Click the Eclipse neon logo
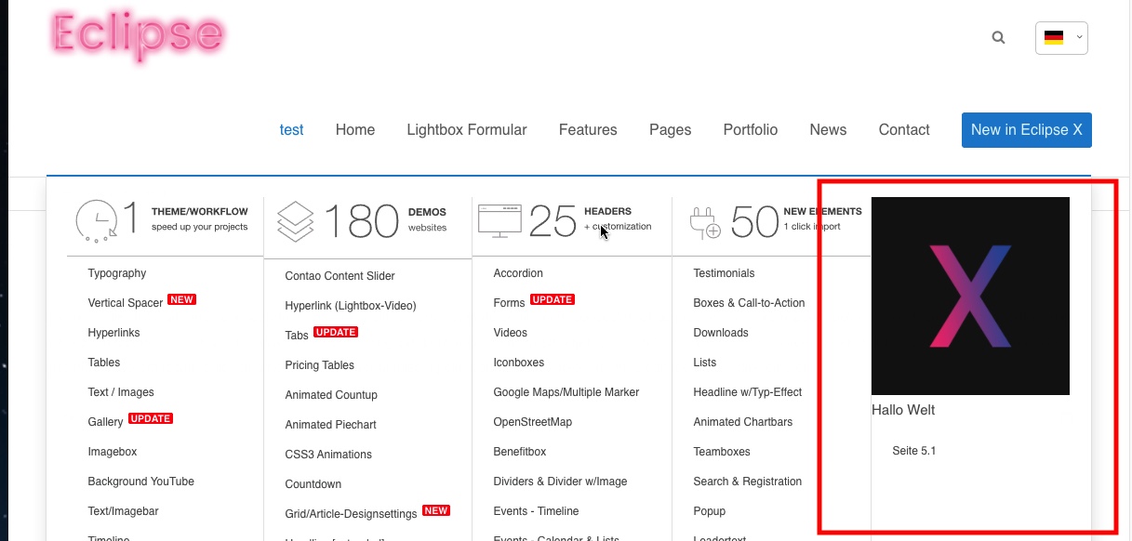The image size is (1132, 541). pyautogui.click(x=139, y=35)
